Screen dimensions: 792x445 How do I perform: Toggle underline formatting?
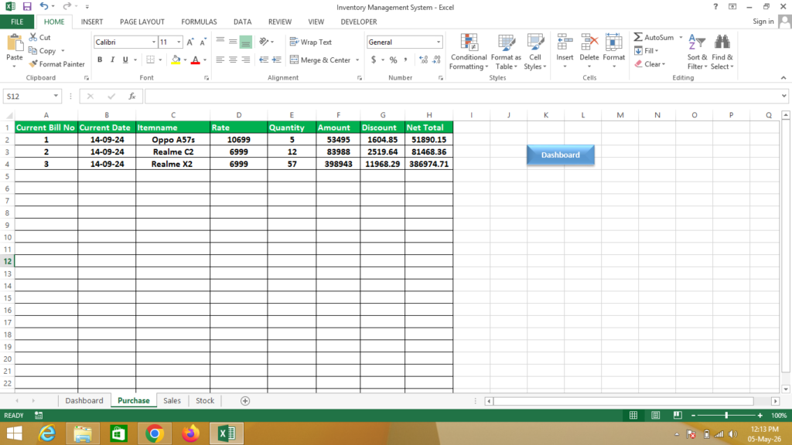[x=125, y=59]
